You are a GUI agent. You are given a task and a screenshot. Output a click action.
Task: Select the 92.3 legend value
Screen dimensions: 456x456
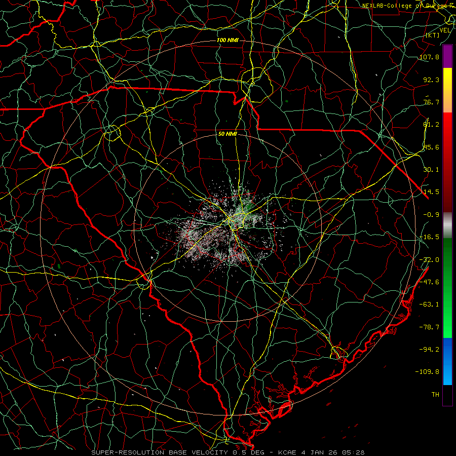[x=431, y=80]
